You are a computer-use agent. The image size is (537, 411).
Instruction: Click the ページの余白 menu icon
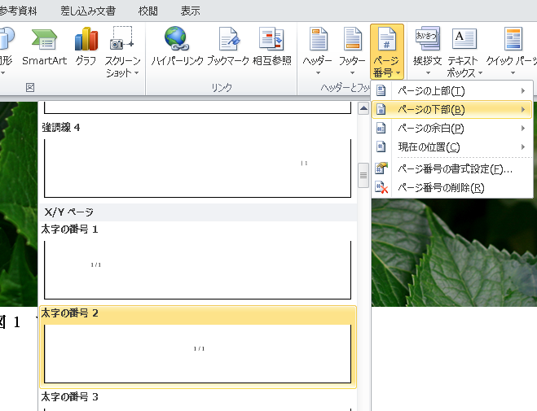(381, 129)
